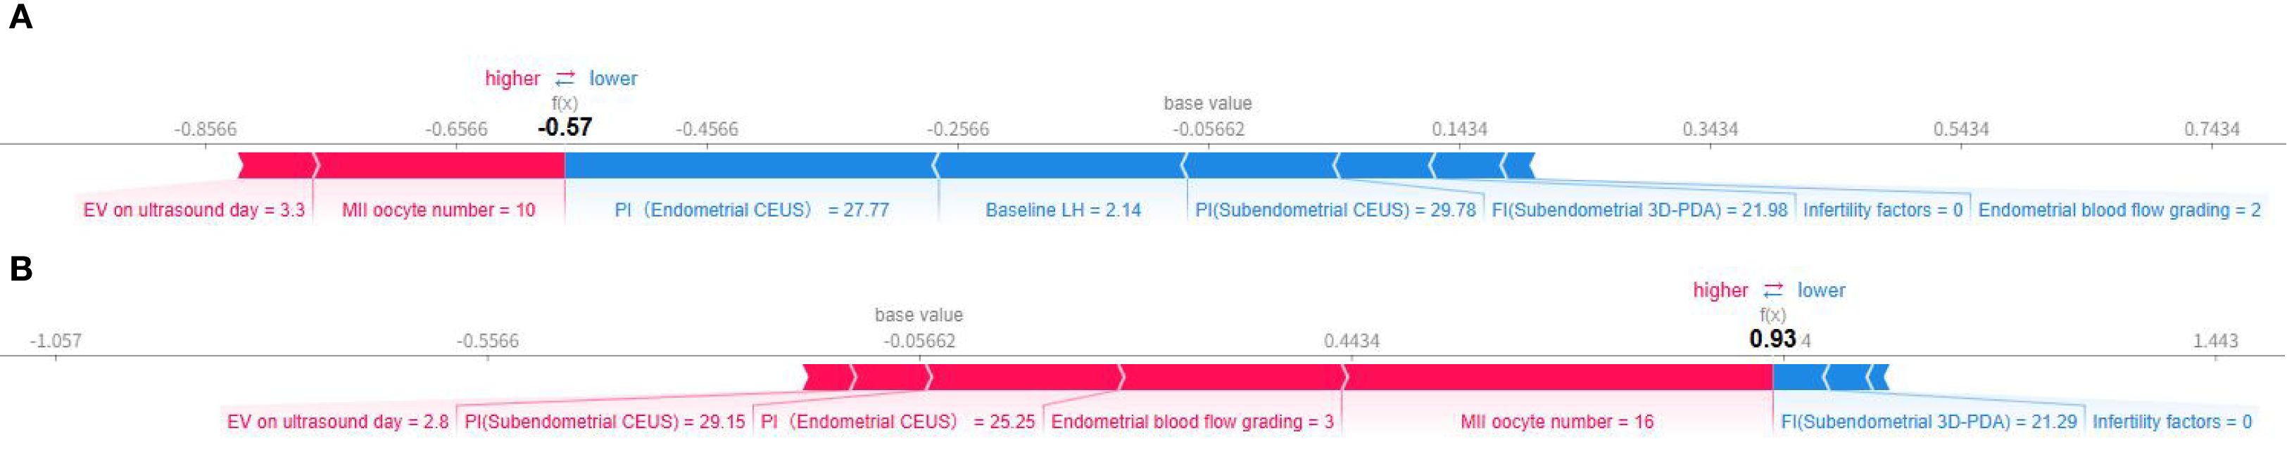Select the bold -0.57 f(x) value

(565, 128)
